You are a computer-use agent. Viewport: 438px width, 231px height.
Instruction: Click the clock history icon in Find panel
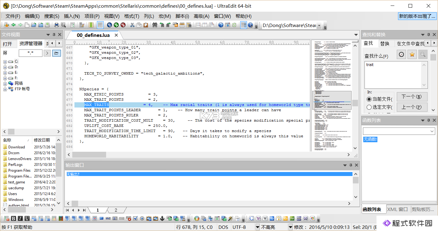click(x=401, y=55)
